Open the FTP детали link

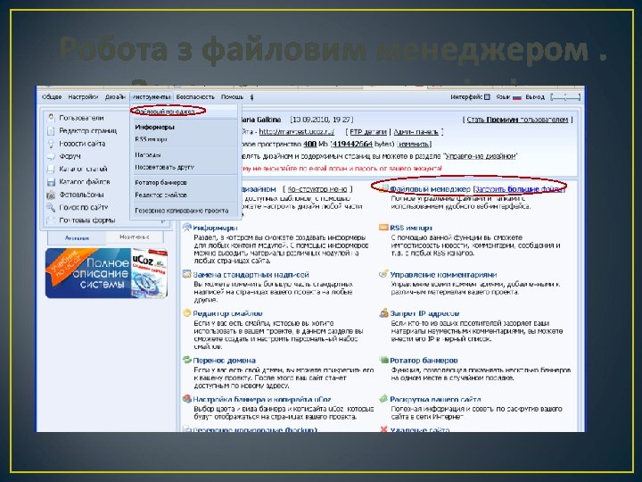click(368, 132)
